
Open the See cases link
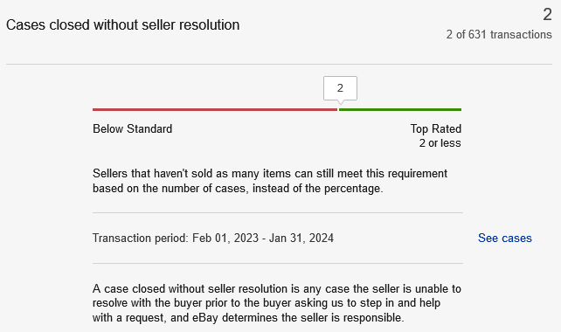504,238
